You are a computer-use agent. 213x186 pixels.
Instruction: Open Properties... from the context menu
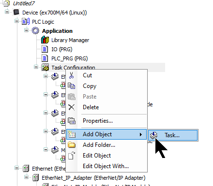[106, 121]
